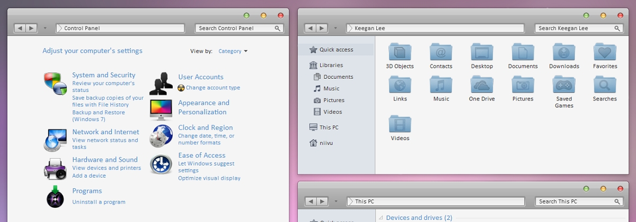Image resolution: width=636 pixels, height=222 pixels.
Task: Click the System and Security heading link
Action: [104, 75]
